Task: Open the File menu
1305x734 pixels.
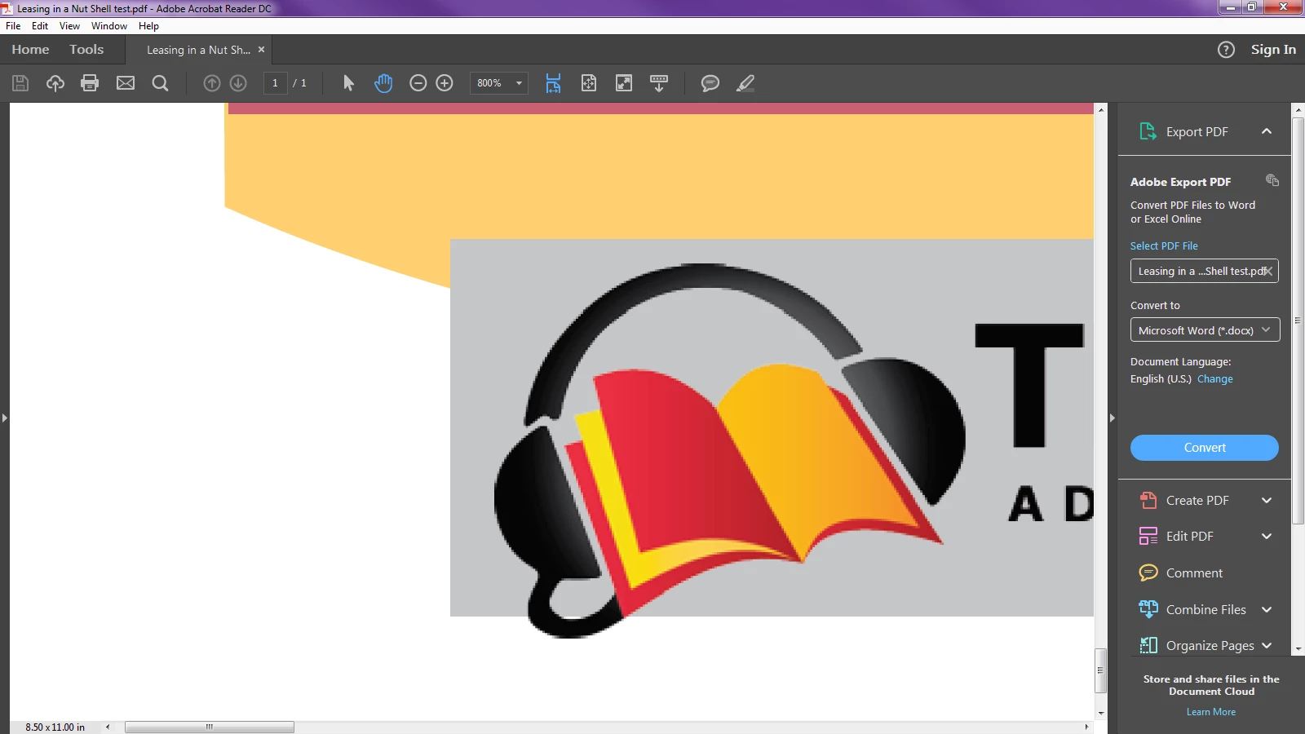Action: tap(13, 26)
